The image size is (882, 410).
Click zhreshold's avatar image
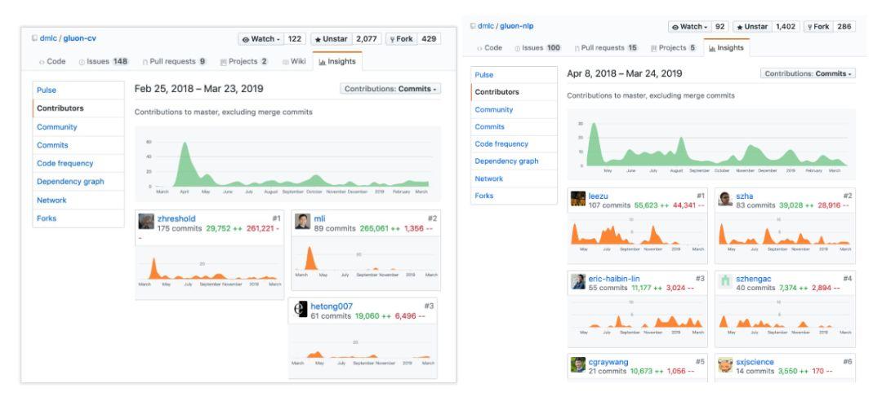(x=146, y=221)
